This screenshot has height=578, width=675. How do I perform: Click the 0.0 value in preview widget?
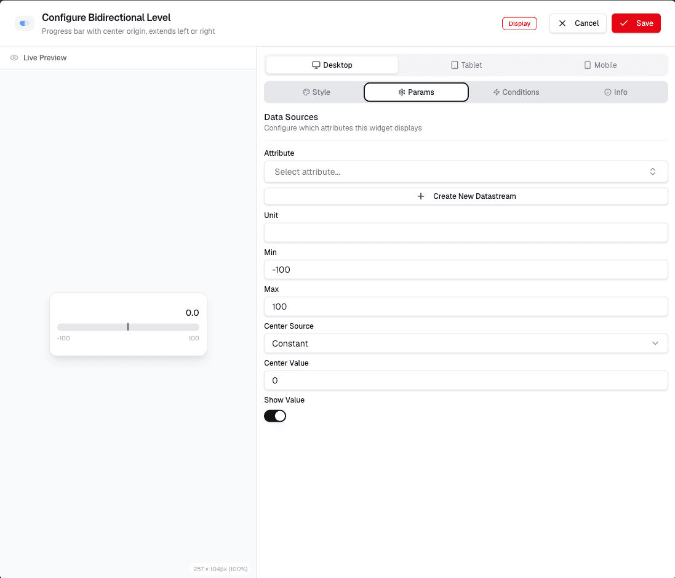[x=192, y=313]
